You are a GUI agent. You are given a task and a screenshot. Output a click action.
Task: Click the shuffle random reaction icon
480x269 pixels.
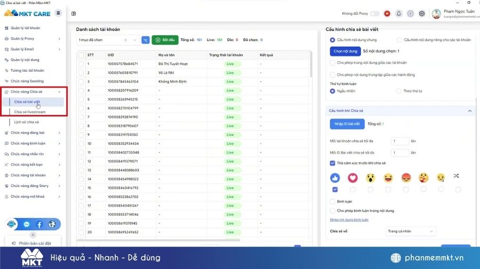(x=456, y=176)
